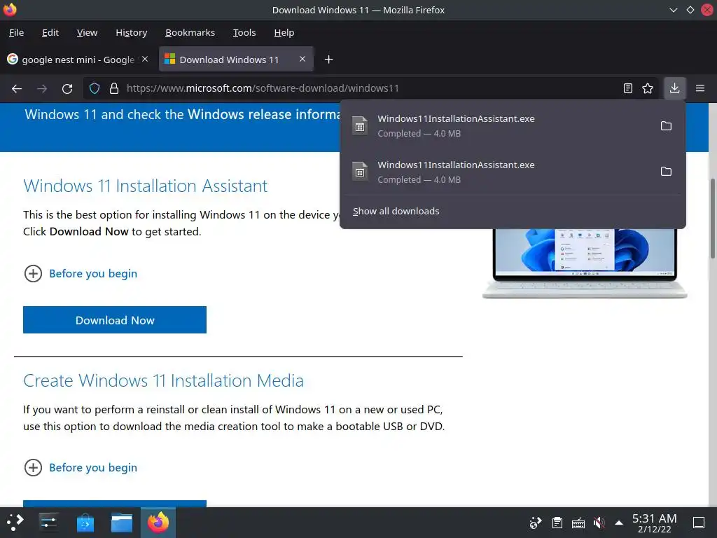This screenshot has width=717, height=538.
Task: Open the History menu
Action: (131, 32)
